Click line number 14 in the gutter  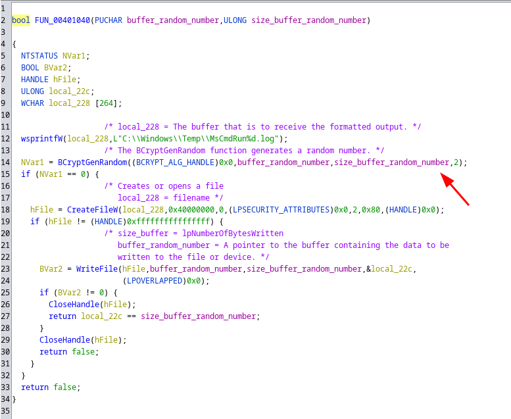click(x=5, y=162)
